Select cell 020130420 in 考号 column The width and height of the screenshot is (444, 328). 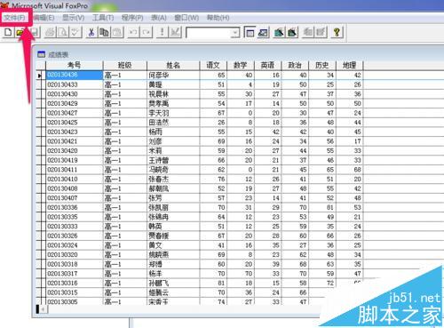[75, 151]
